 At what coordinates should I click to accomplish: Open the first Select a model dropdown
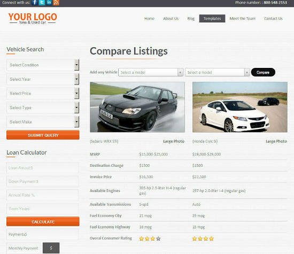(151, 72)
